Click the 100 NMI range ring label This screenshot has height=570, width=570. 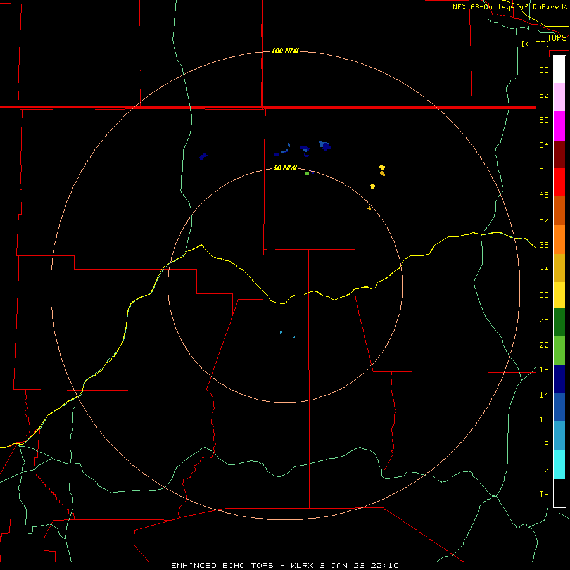[285, 51]
